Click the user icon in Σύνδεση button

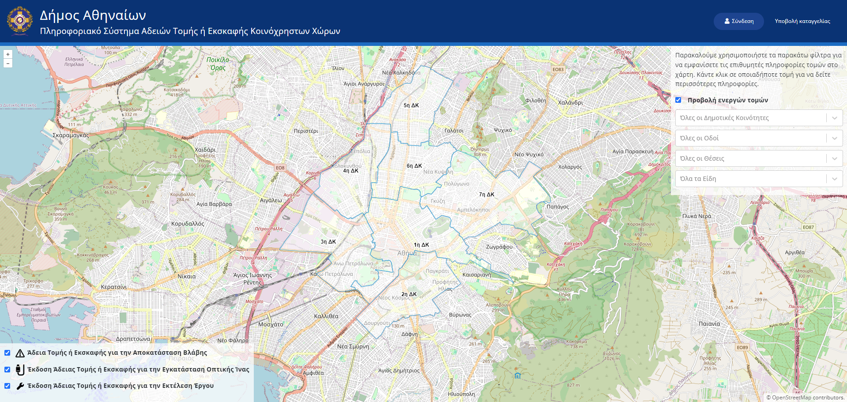pyautogui.click(x=727, y=21)
